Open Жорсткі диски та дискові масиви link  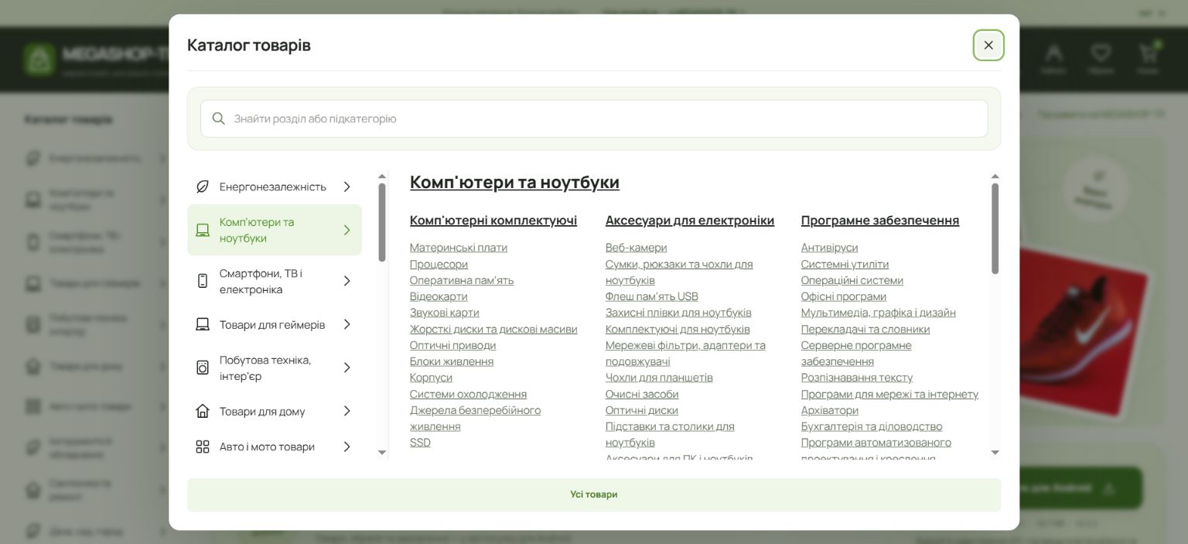pyautogui.click(x=493, y=329)
